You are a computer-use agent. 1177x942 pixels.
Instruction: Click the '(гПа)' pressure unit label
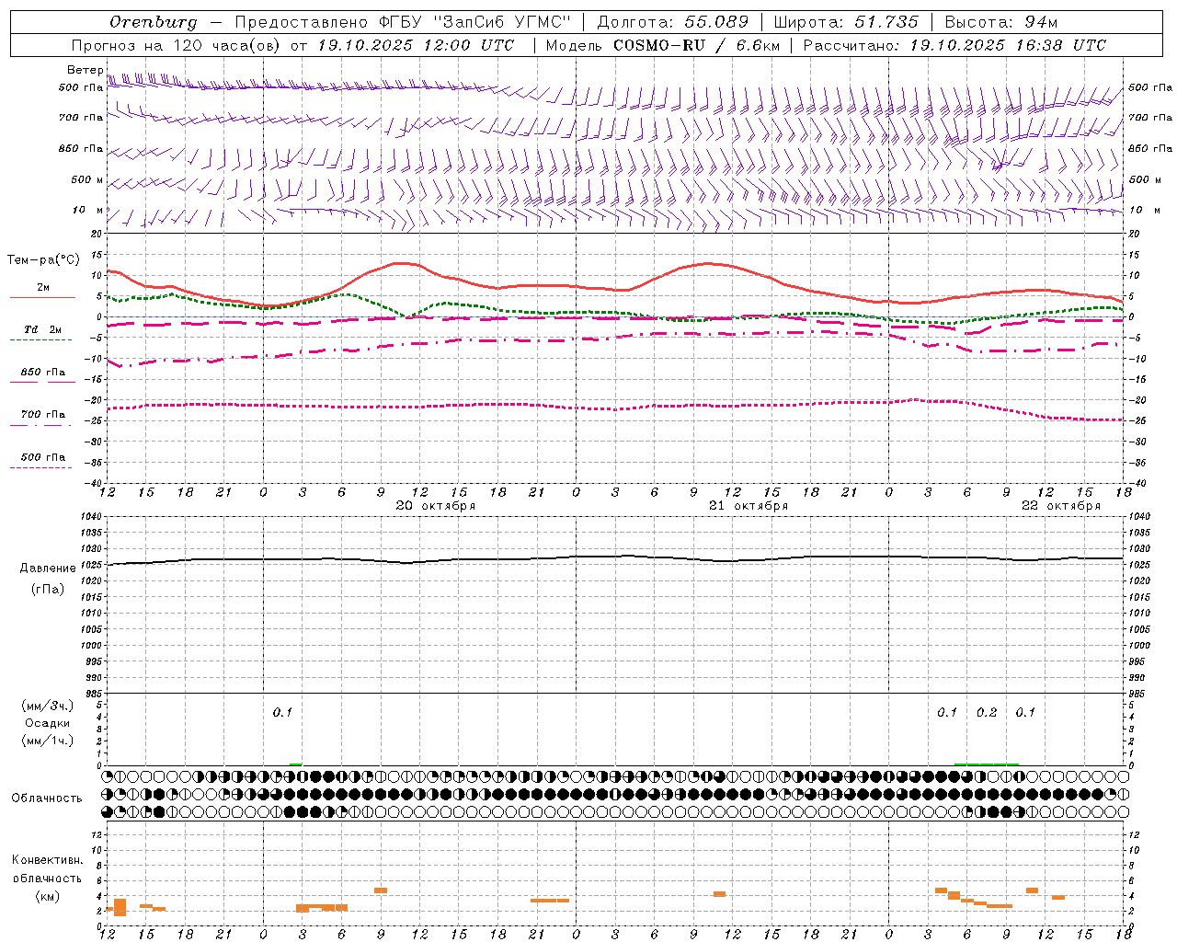pyautogui.click(x=48, y=590)
